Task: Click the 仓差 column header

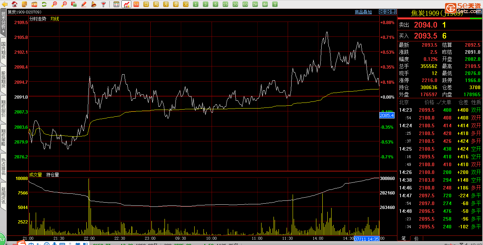Action: tap(463, 102)
